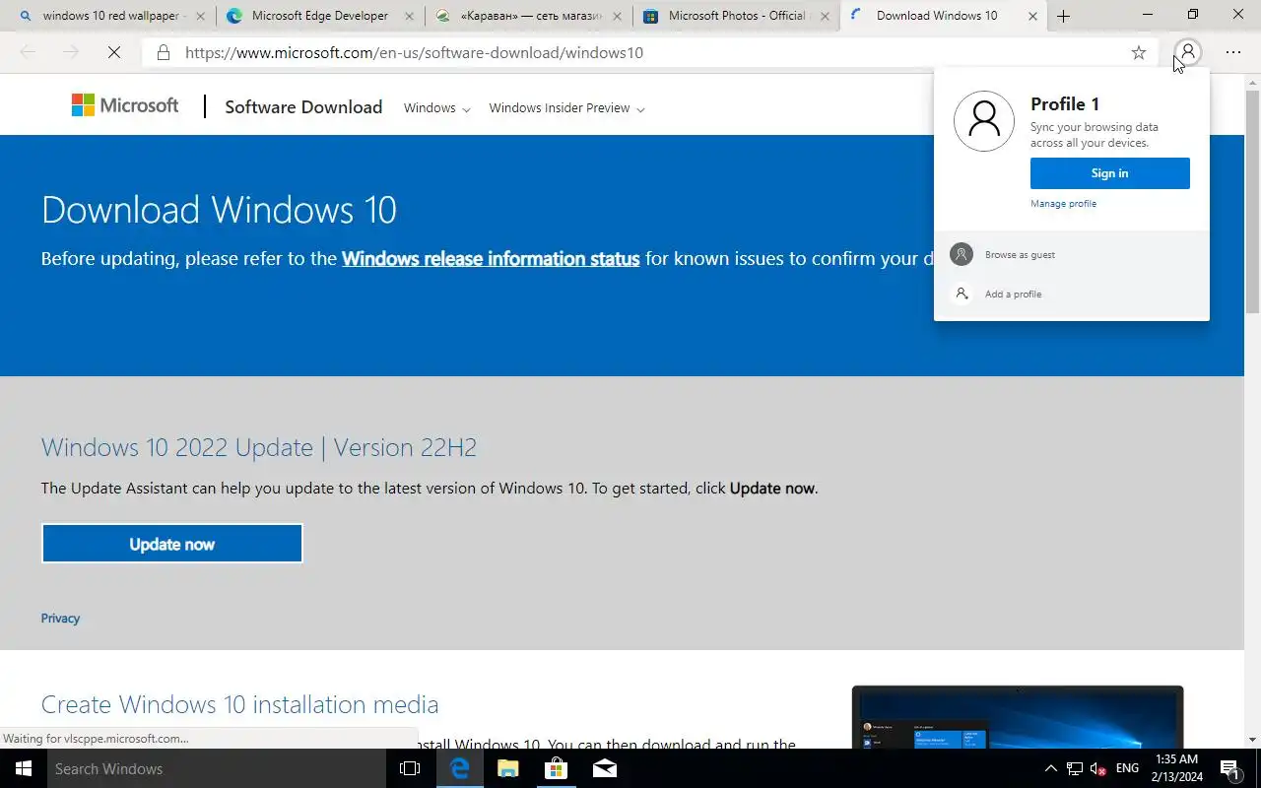Click Sign in button in profile popup
The width and height of the screenshot is (1261, 788).
click(1110, 173)
